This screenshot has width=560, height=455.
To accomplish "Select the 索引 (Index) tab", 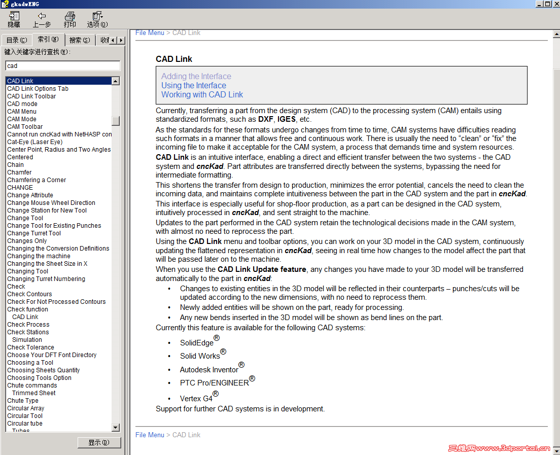I will (48, 39).
